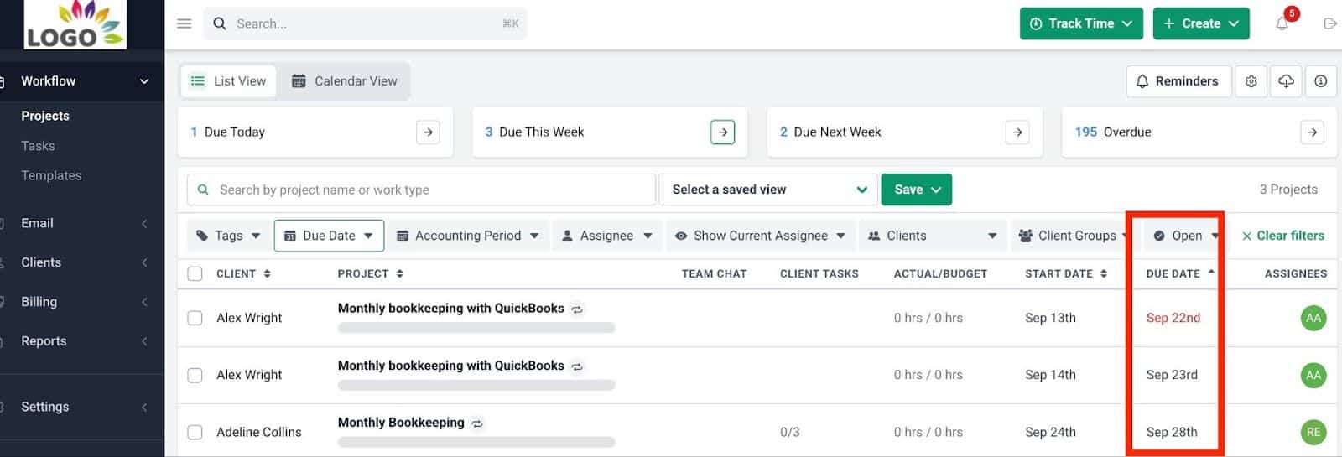Image resolution: width=1342 pixels, height=457 pixels.
Task: Click the hamburger menu icon
Action: click(x=185, y=23)
